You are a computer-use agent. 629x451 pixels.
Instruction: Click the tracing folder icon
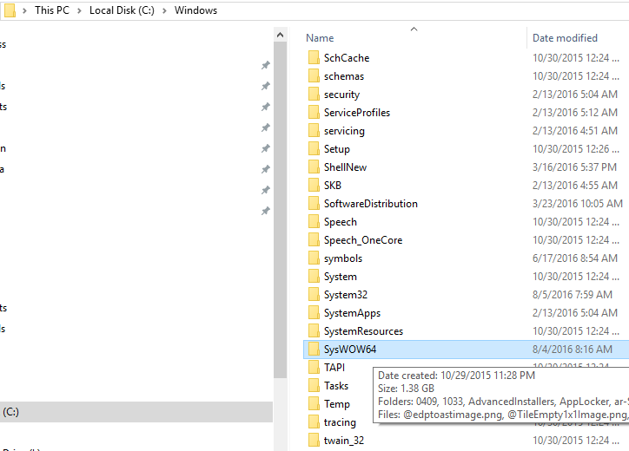[314, 422]
